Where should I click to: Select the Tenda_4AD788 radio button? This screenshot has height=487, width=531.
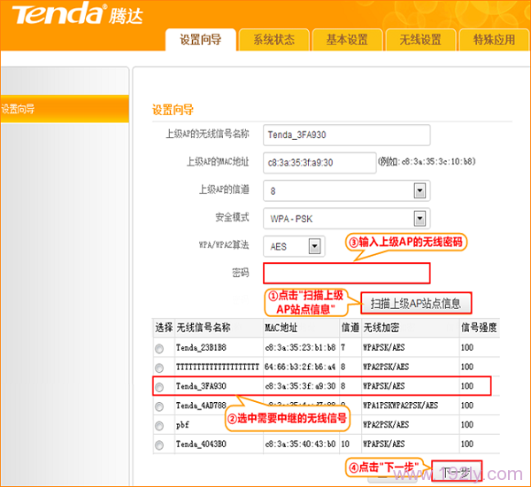click(159, 406)
